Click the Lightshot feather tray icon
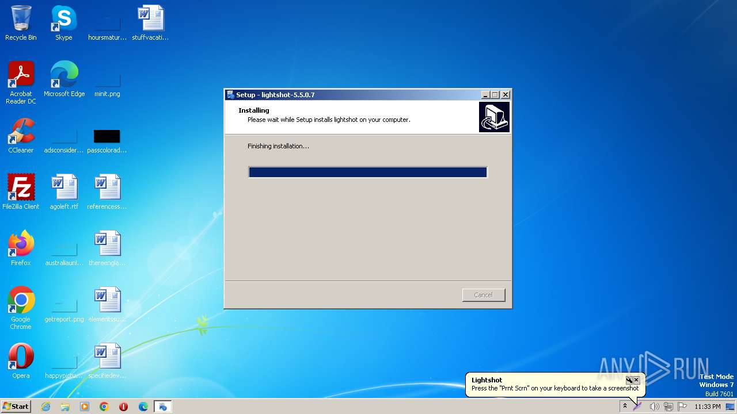This screenshot has height=414, width=737. (x=637, y=407)
